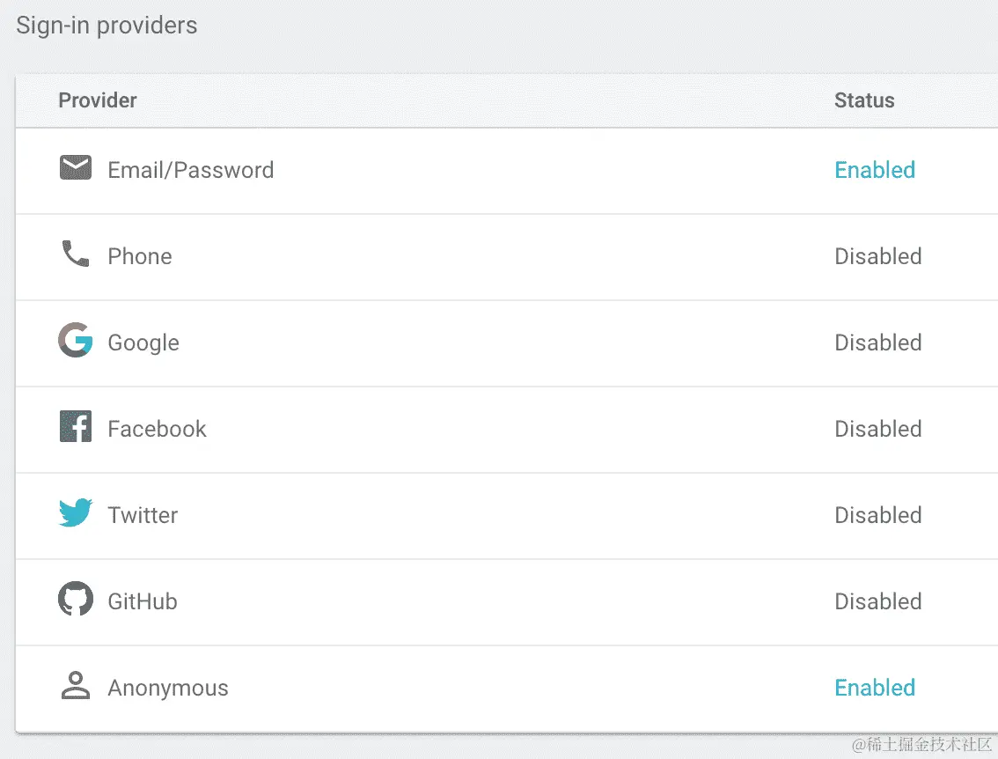Open the Email/Password provider row
The height and width of the screenshot is (759, 998).
pyautogui.click(x=507, y=171)
